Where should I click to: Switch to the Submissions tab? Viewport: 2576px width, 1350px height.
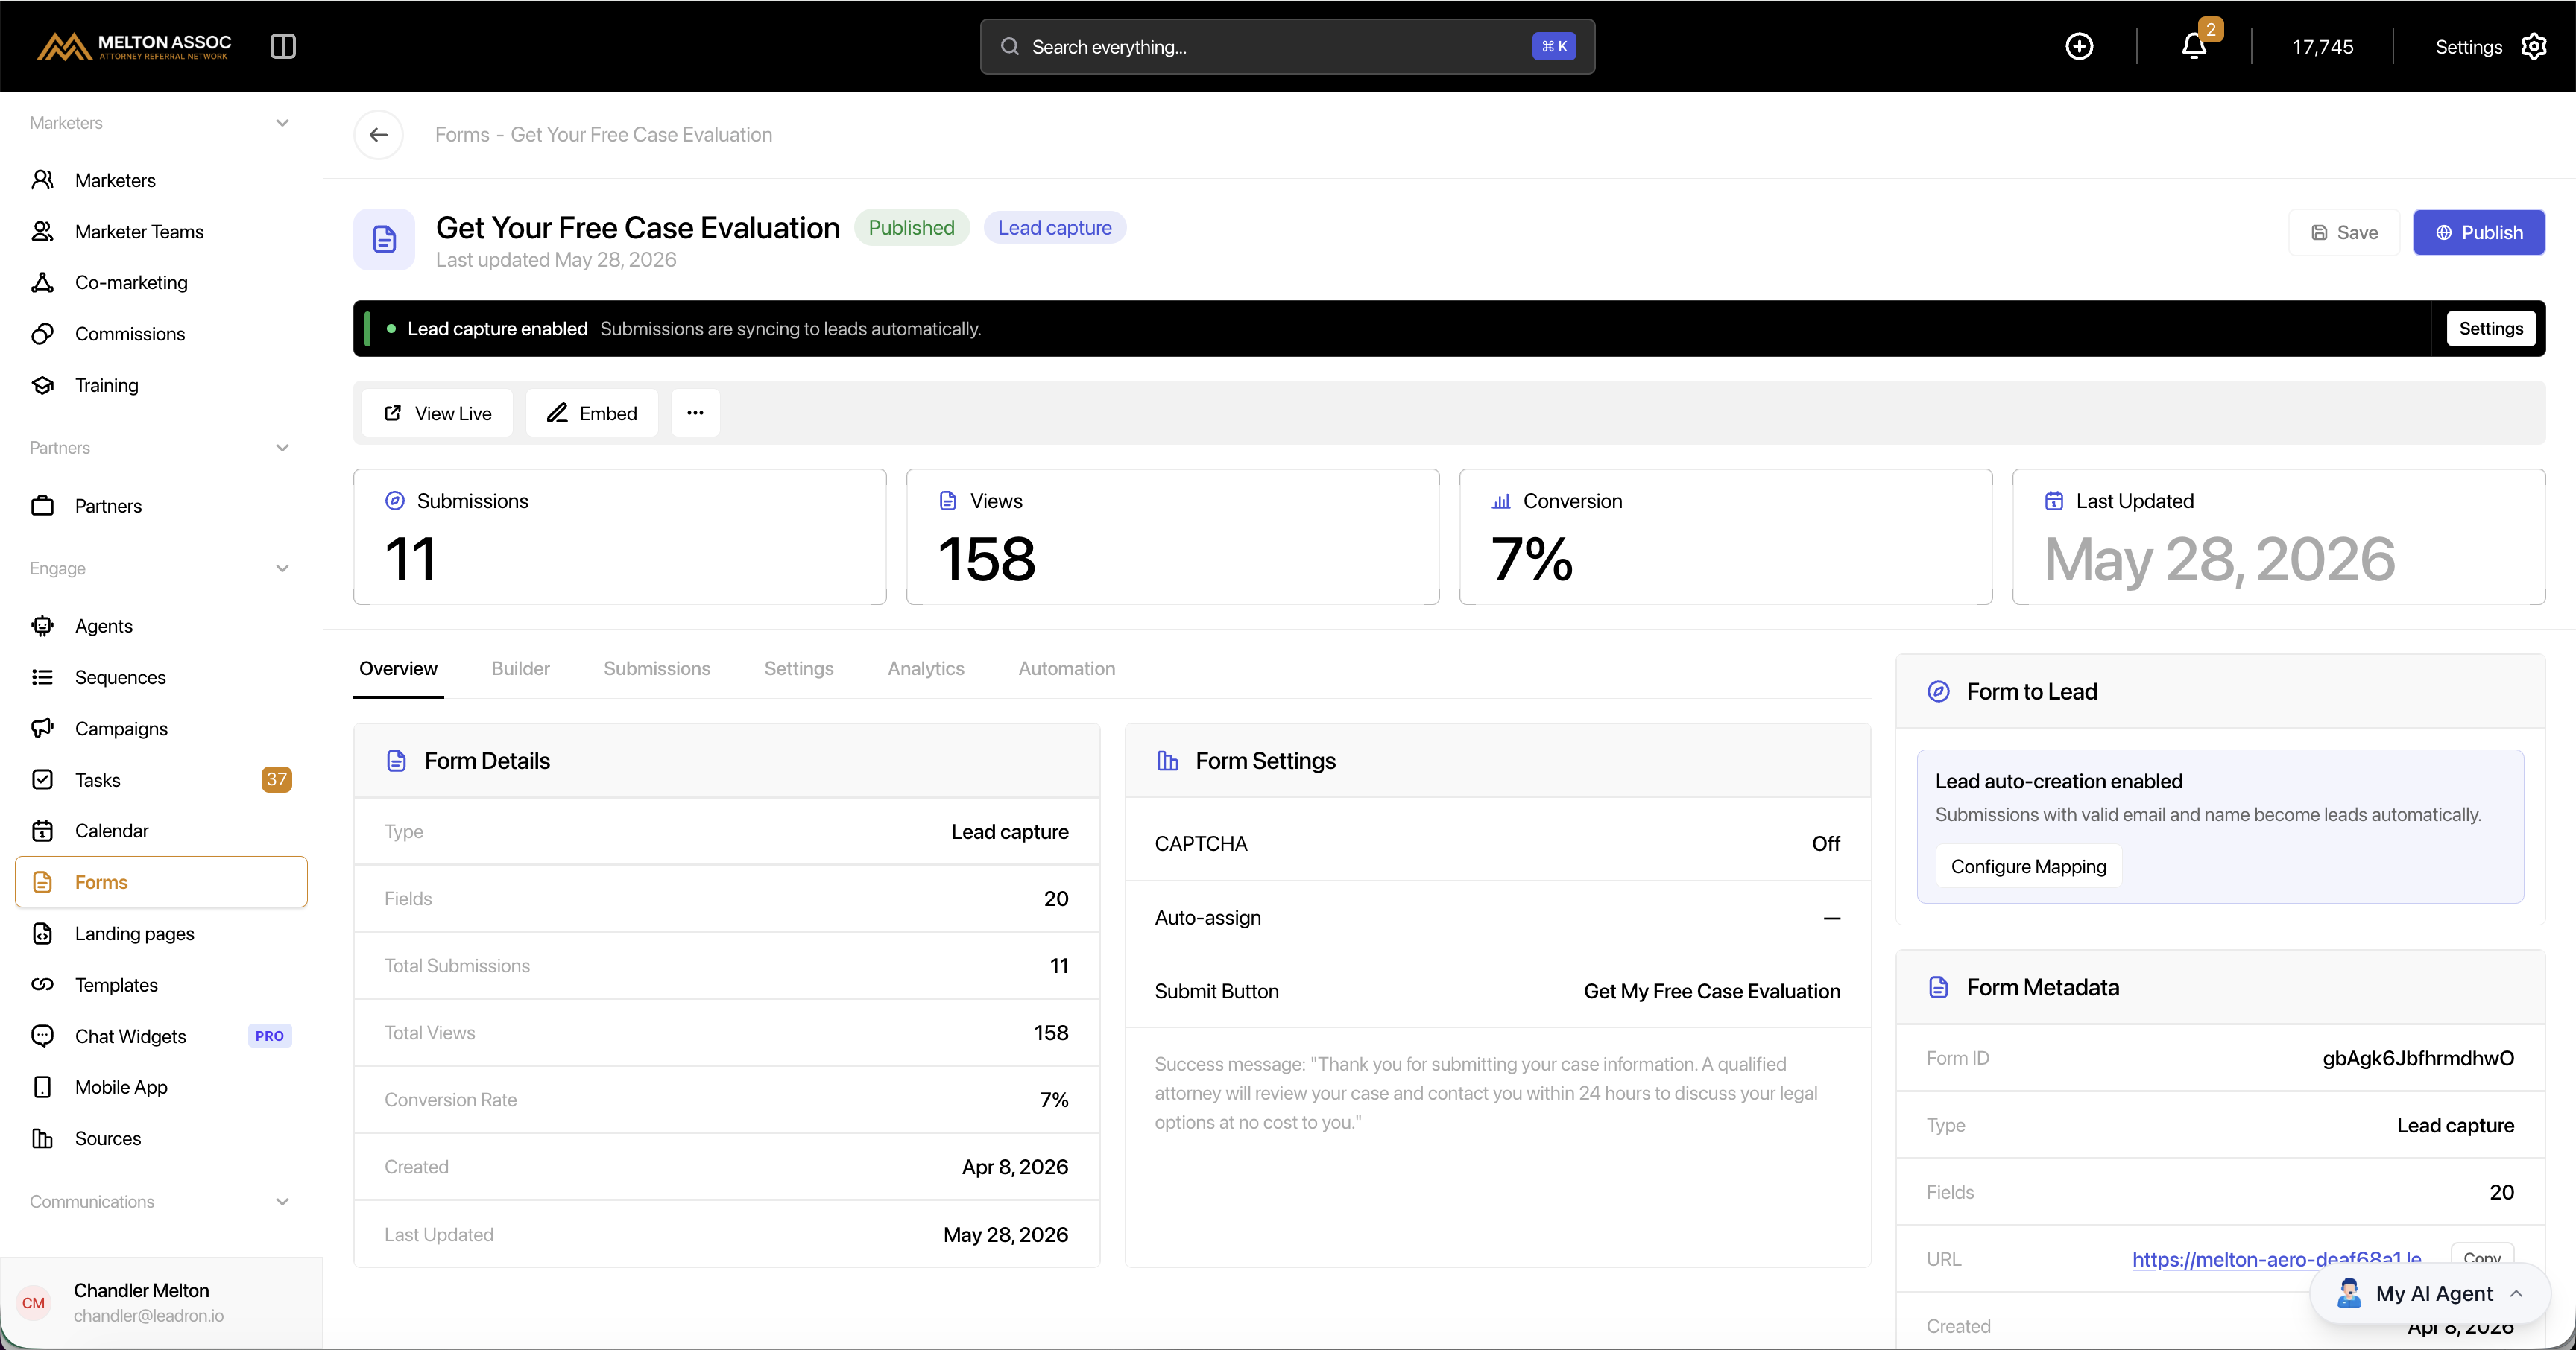657,668
